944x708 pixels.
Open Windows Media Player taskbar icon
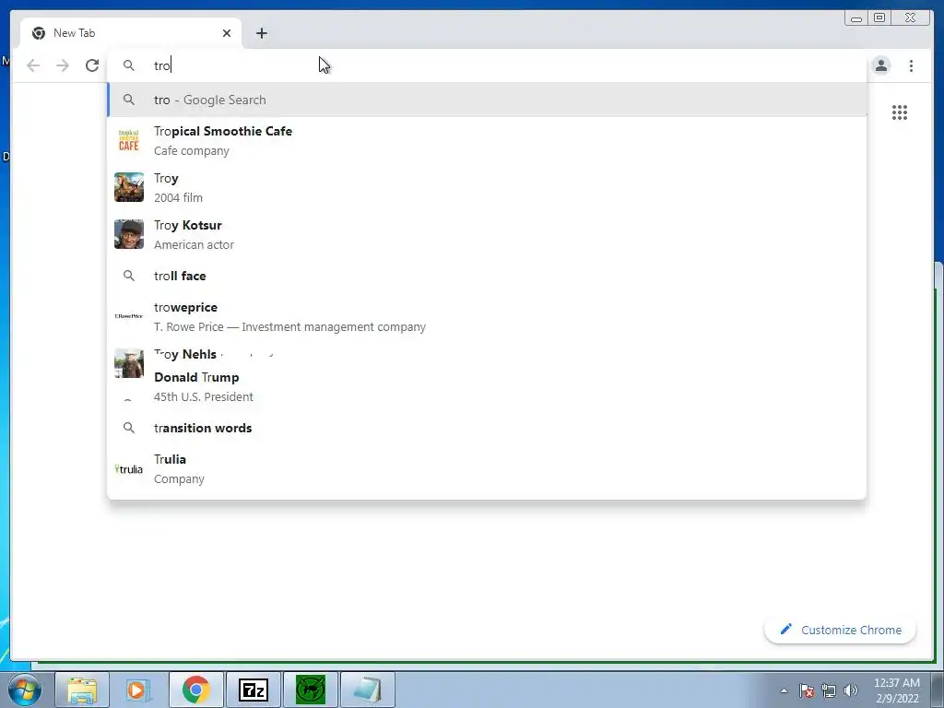coord(138,690)
